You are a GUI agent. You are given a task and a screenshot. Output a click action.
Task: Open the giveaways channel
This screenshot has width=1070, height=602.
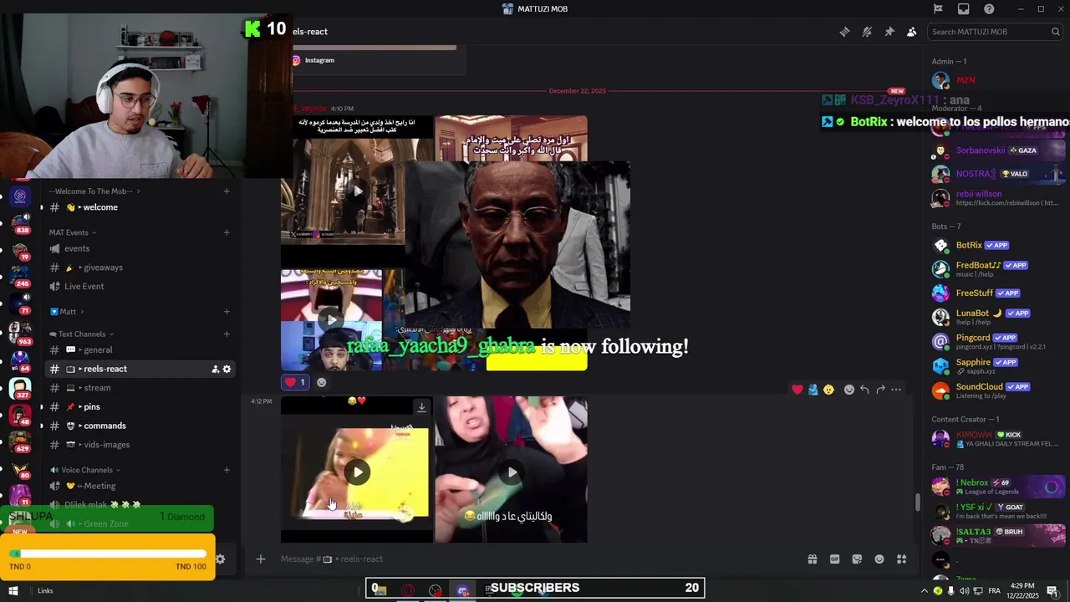(x=140, y=268)
